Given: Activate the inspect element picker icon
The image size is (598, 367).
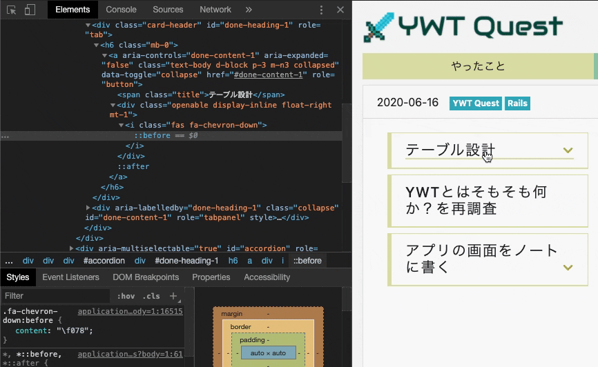Looking at the screenshot, I should coord(12,10).
